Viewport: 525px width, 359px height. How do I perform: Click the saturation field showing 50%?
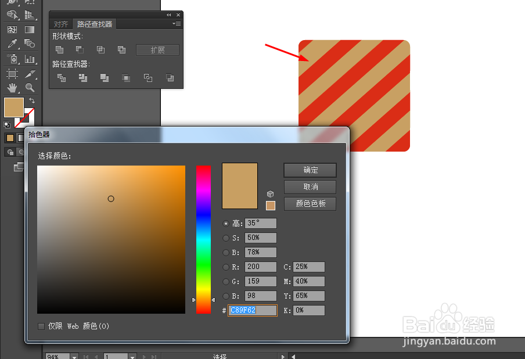click(261, 238)
